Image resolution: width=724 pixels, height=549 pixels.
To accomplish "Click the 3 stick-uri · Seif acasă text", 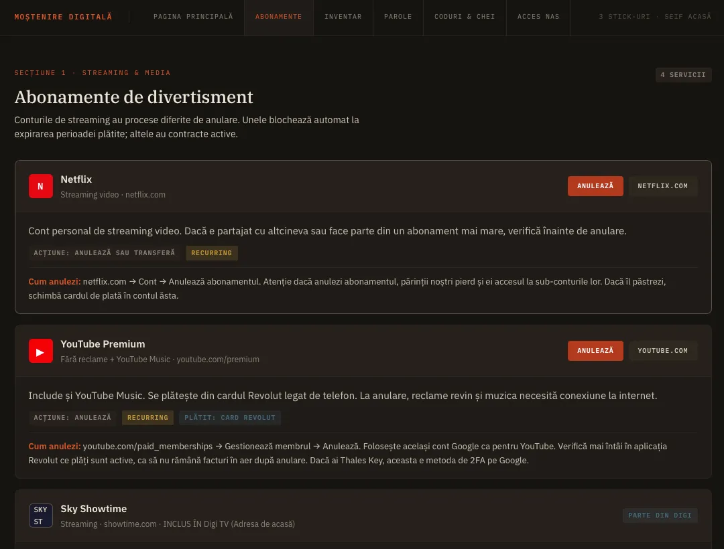I will (655, 17).
